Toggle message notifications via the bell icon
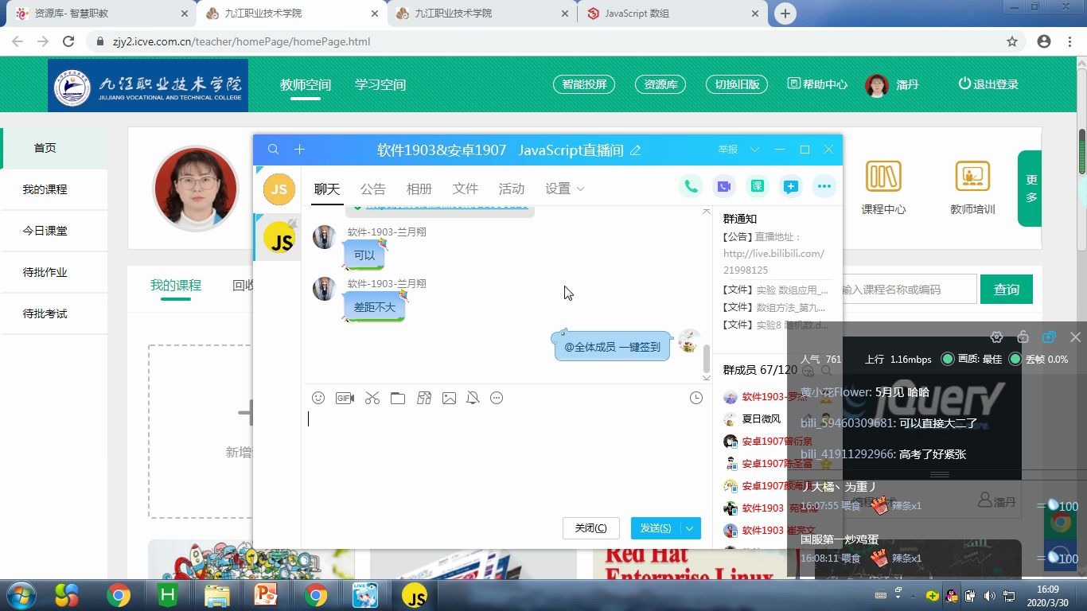The image size is (1087, 611). tap(473, 398)
